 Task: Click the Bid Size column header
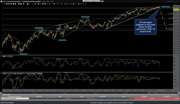pyautogui.click(x=39, y=96)
